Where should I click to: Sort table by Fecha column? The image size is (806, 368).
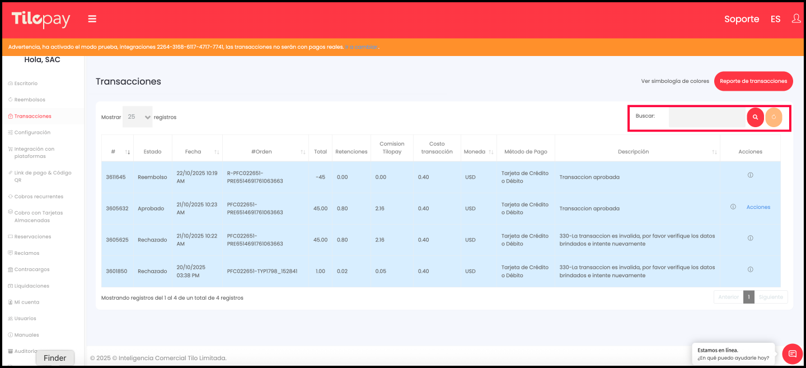pos(216,152)
